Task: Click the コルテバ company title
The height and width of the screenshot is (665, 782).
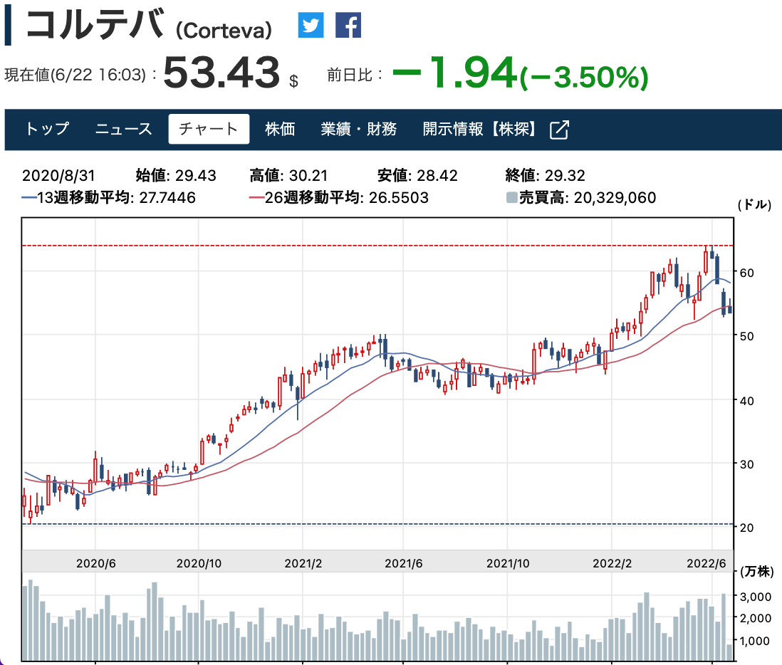Action: coord(94,24)
